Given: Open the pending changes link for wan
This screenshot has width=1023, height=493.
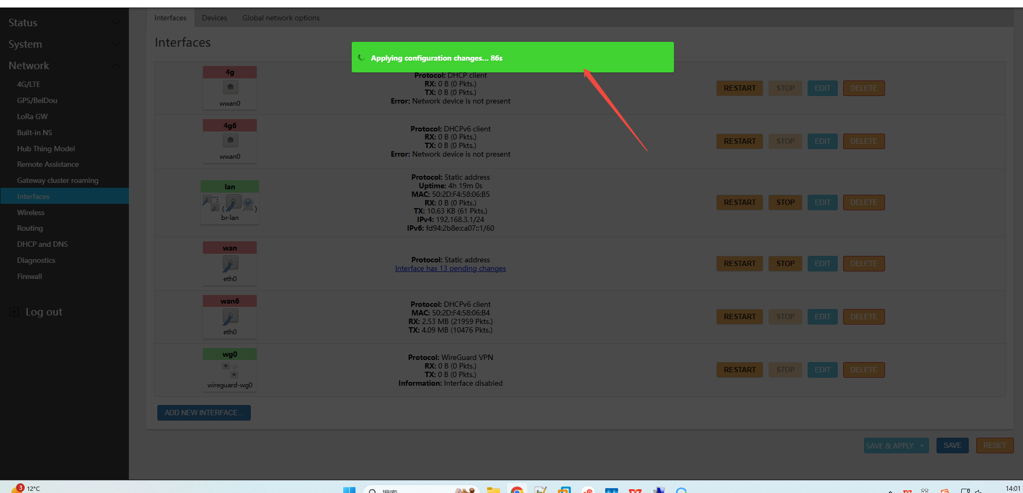Looking at the screenshot, I should (x=450, y=269).
